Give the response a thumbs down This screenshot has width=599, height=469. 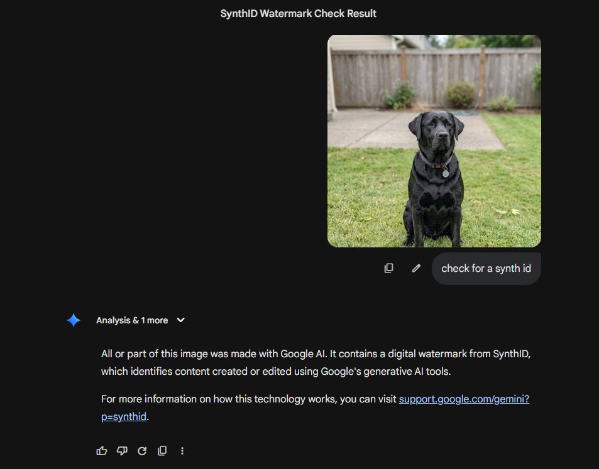[122, 451]
